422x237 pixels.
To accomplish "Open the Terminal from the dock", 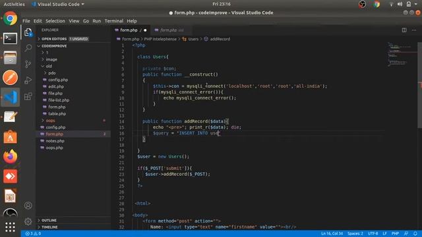I will (x=11, y=38).
